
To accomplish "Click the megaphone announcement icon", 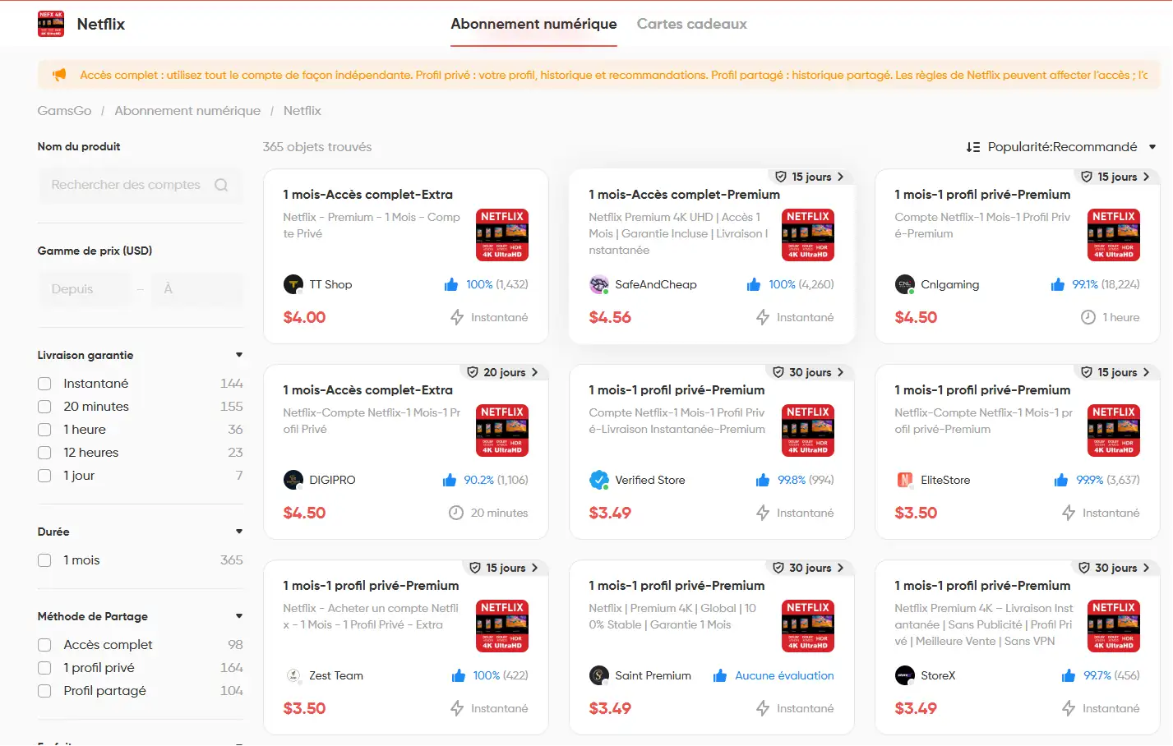I will [x=59, y=75].
